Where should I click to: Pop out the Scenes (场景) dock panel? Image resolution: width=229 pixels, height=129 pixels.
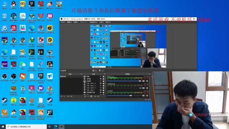81,74
